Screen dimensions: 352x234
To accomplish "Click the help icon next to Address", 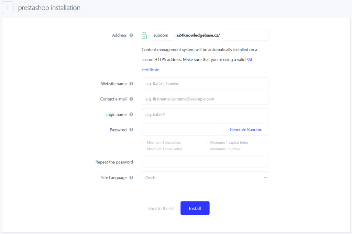I will click(131, 35).
